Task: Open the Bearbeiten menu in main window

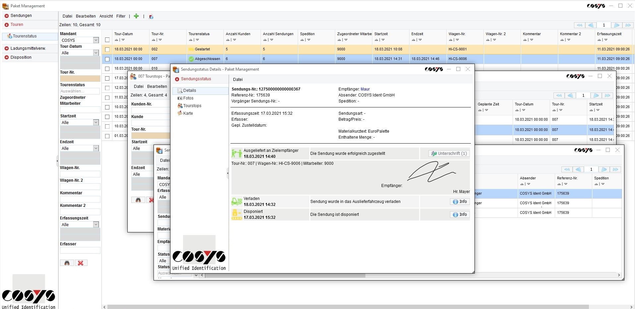Action: coord(86,16)
